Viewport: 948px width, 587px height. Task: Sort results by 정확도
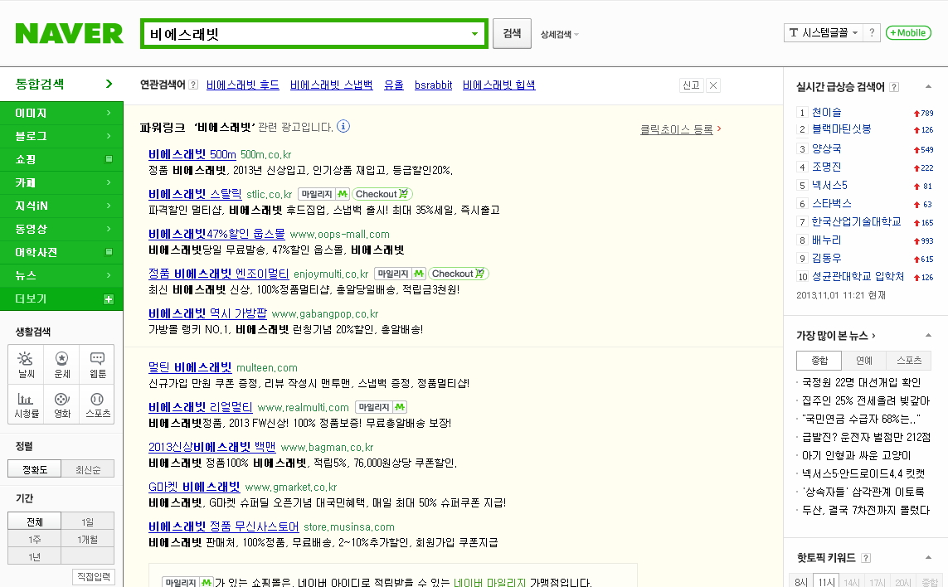pos(35,469)
